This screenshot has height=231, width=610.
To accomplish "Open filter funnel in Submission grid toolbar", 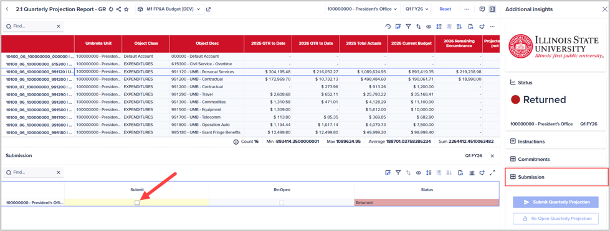I will [x=398, y=173].
